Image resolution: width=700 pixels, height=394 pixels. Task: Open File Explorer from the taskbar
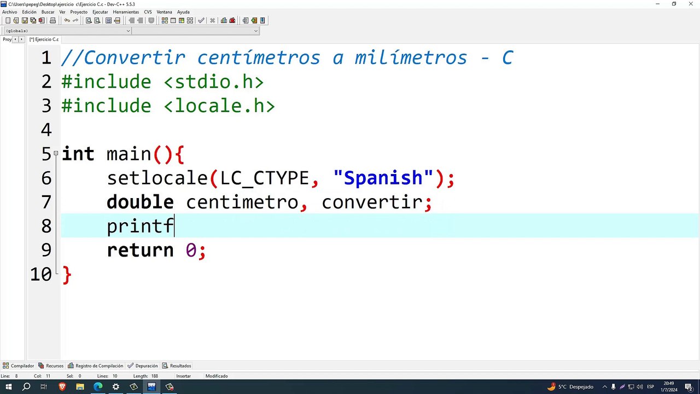[80, 387]
